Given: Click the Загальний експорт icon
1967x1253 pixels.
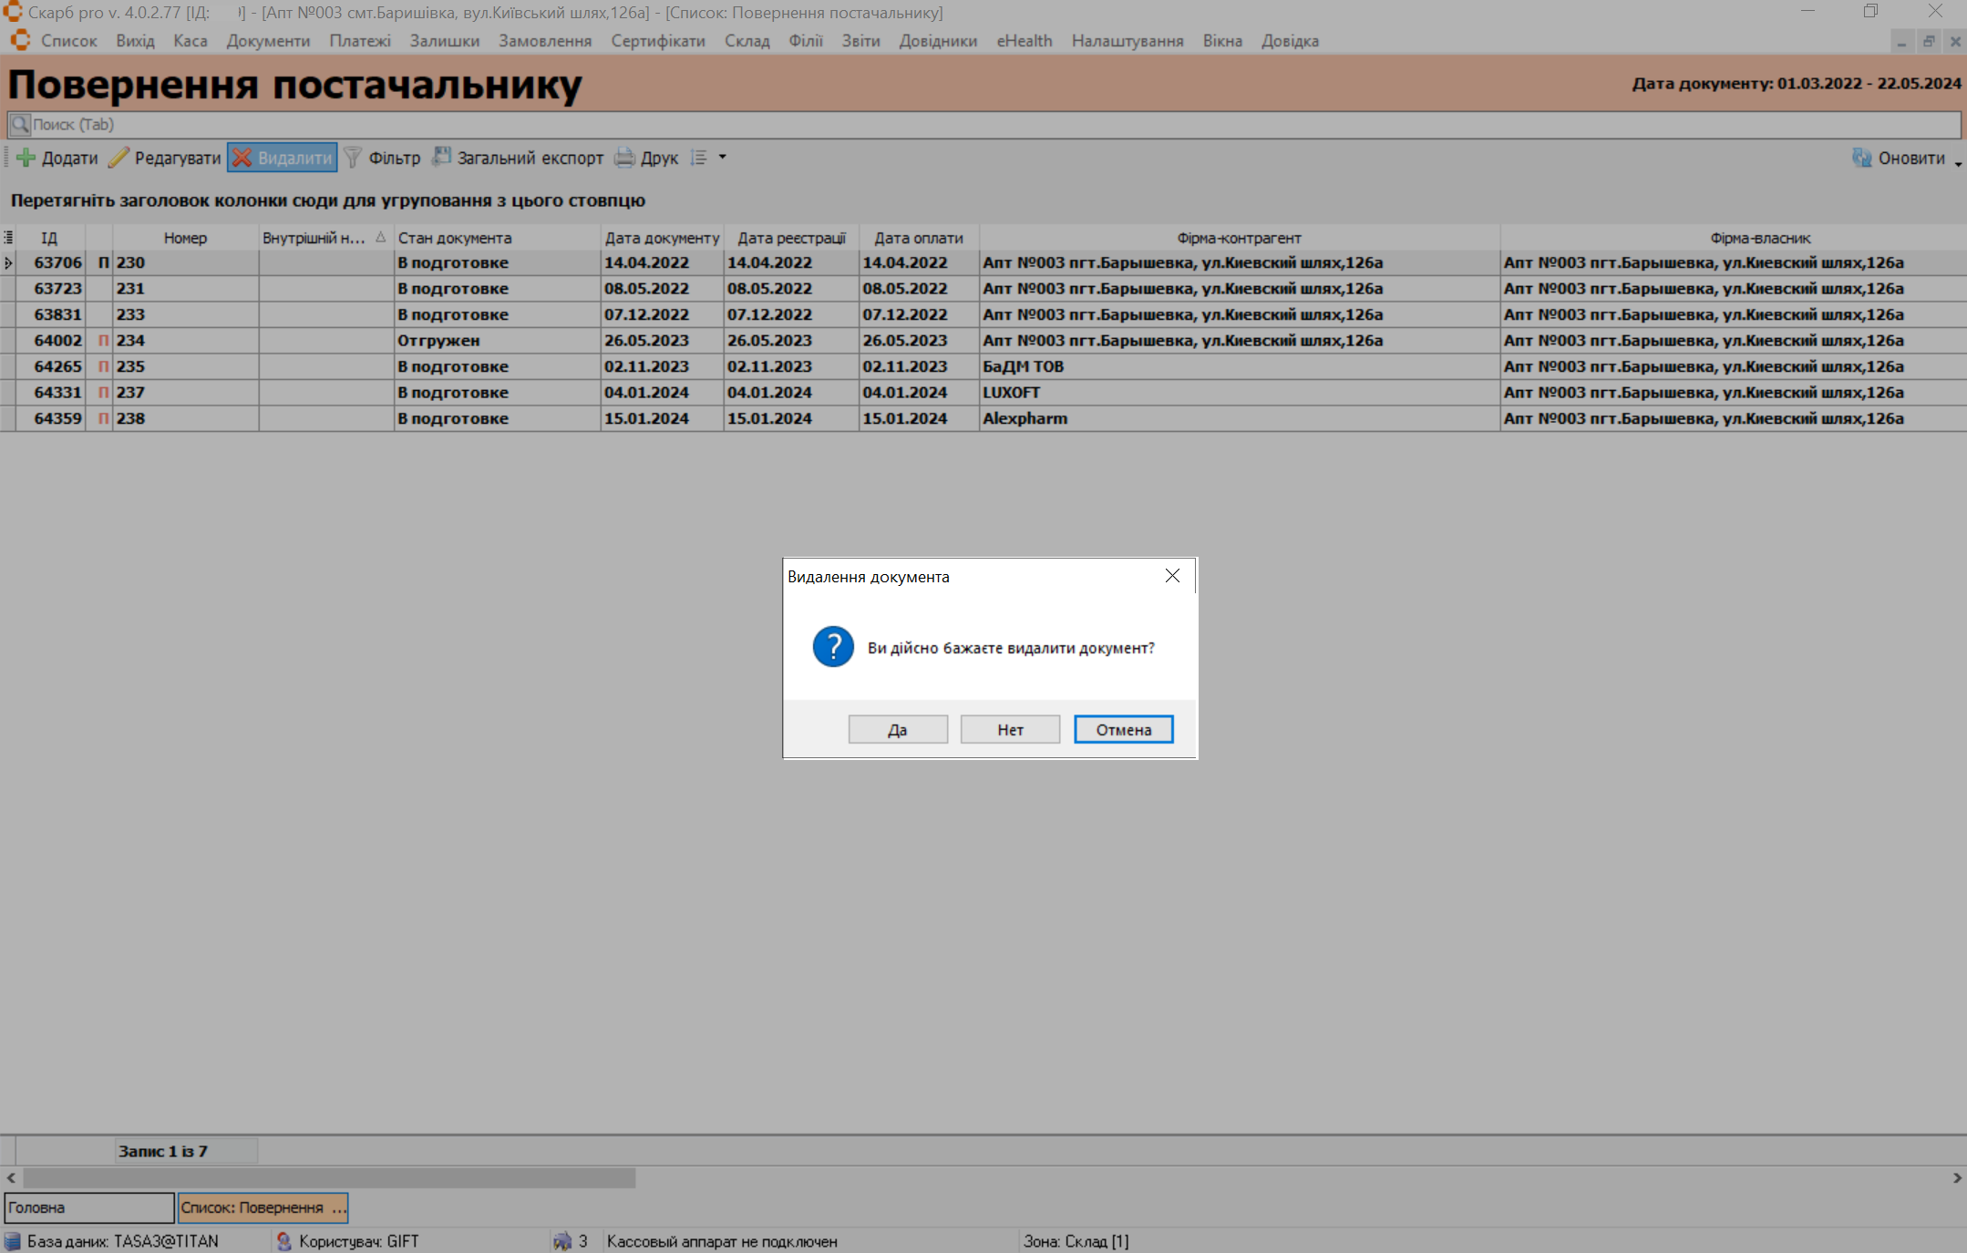Looking at the screenshot, I should 442,158.
